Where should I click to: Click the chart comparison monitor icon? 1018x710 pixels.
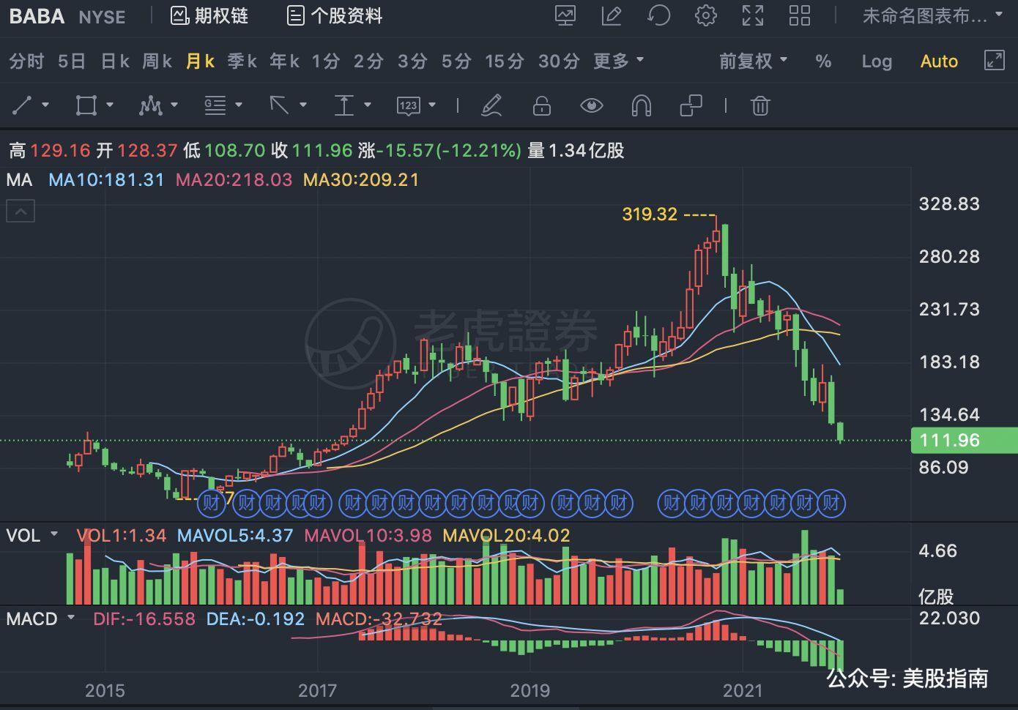(x=565, y=16)
